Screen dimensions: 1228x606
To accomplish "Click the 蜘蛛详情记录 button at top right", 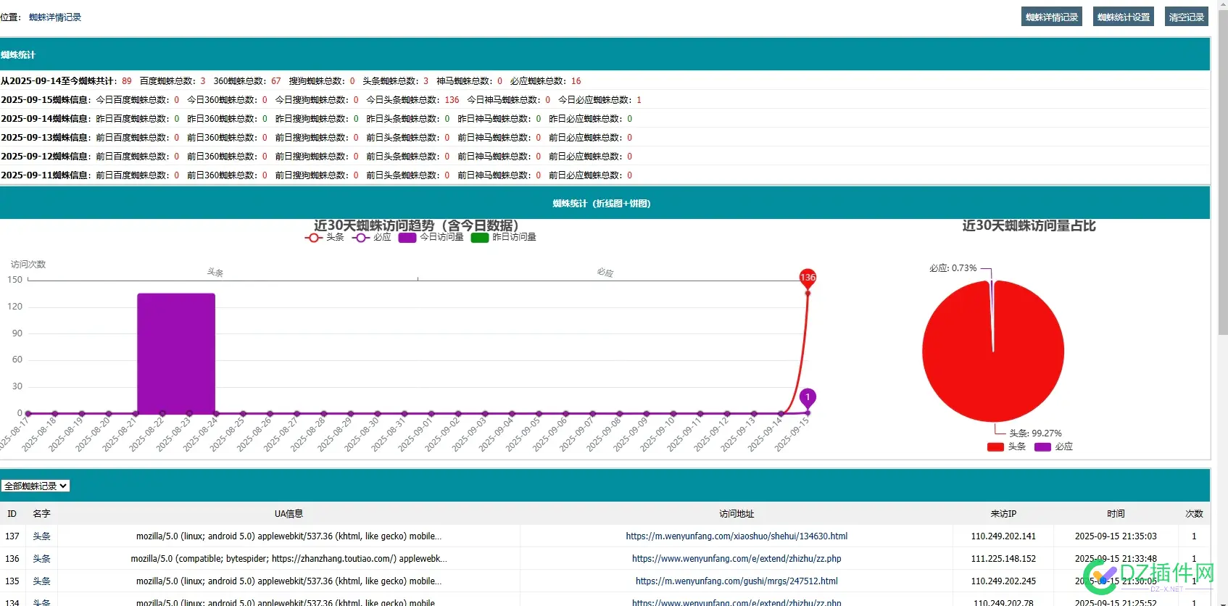I will pyautogui.click(x=1051, y=17).
